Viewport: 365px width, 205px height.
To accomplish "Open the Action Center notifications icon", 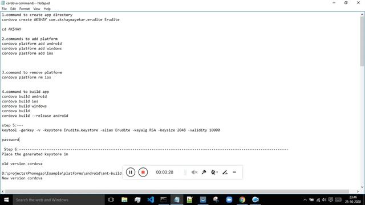I will coord(331,200).
